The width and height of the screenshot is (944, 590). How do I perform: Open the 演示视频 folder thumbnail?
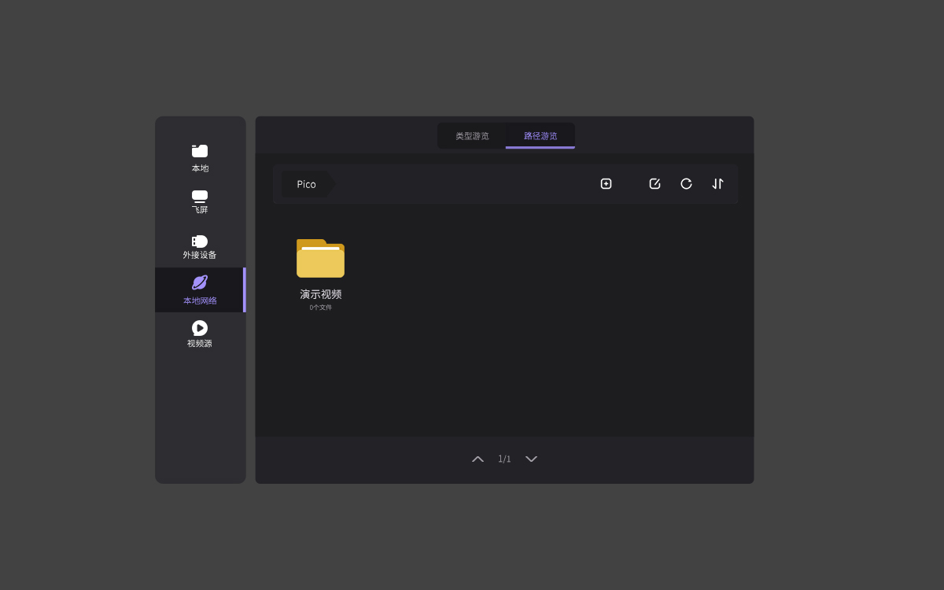tap(320, 259)
